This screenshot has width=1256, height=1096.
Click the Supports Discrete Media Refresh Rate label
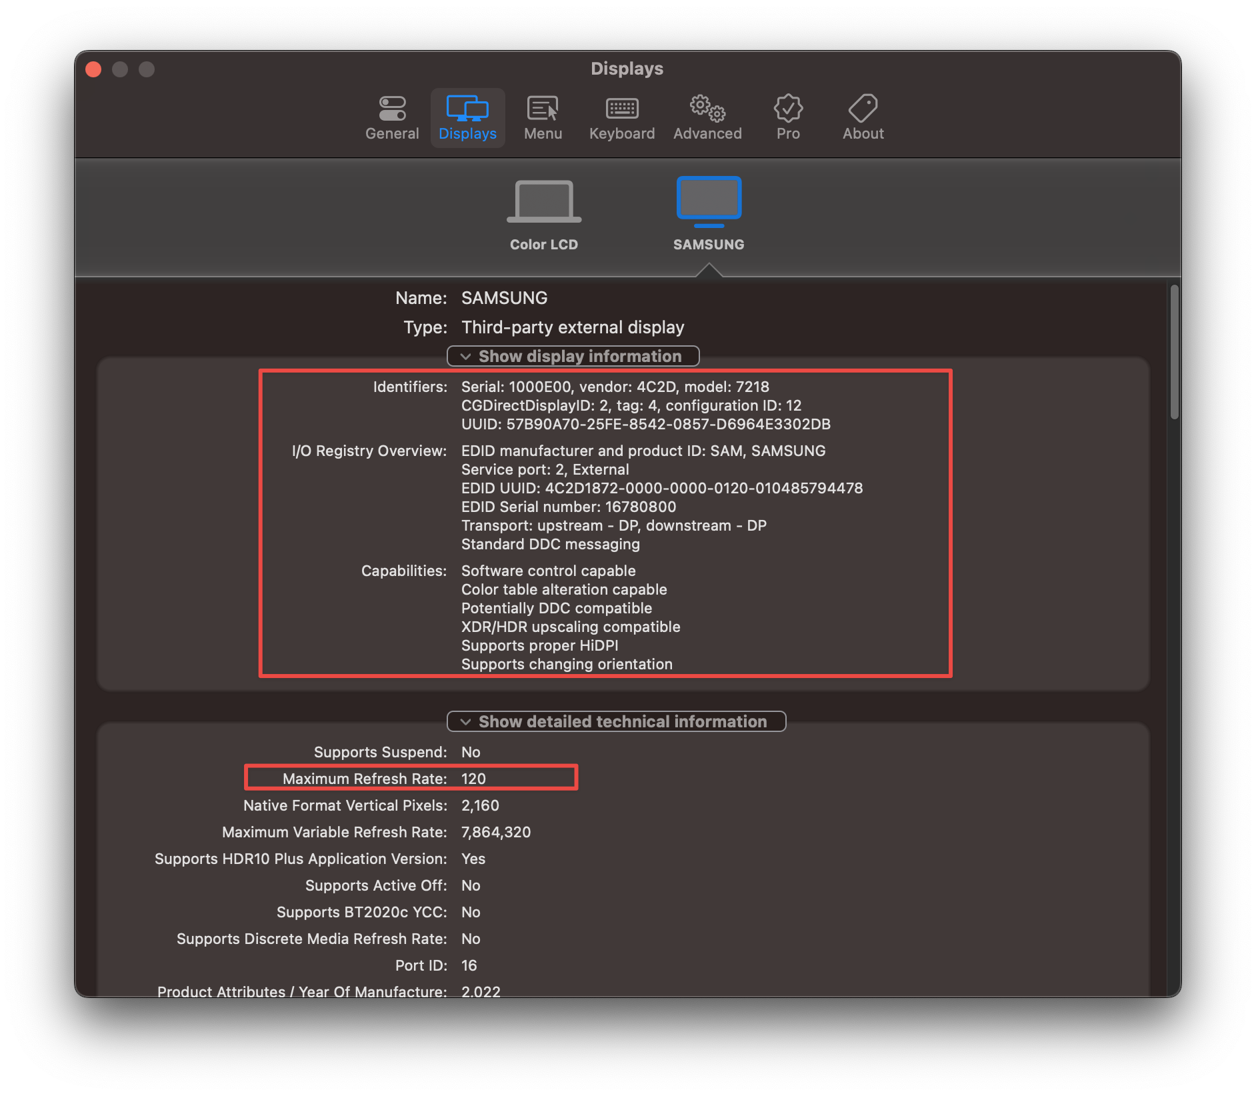(x=312, y=939)
